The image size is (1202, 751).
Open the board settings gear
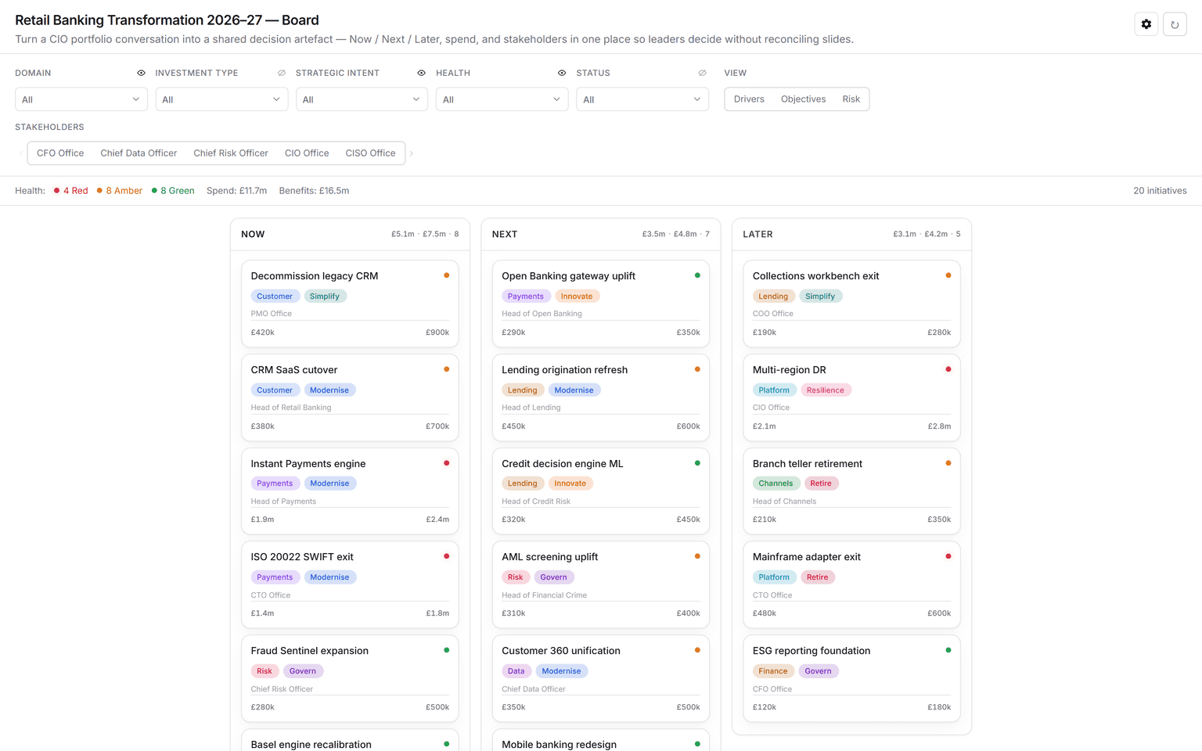[x=1146, y=24]
